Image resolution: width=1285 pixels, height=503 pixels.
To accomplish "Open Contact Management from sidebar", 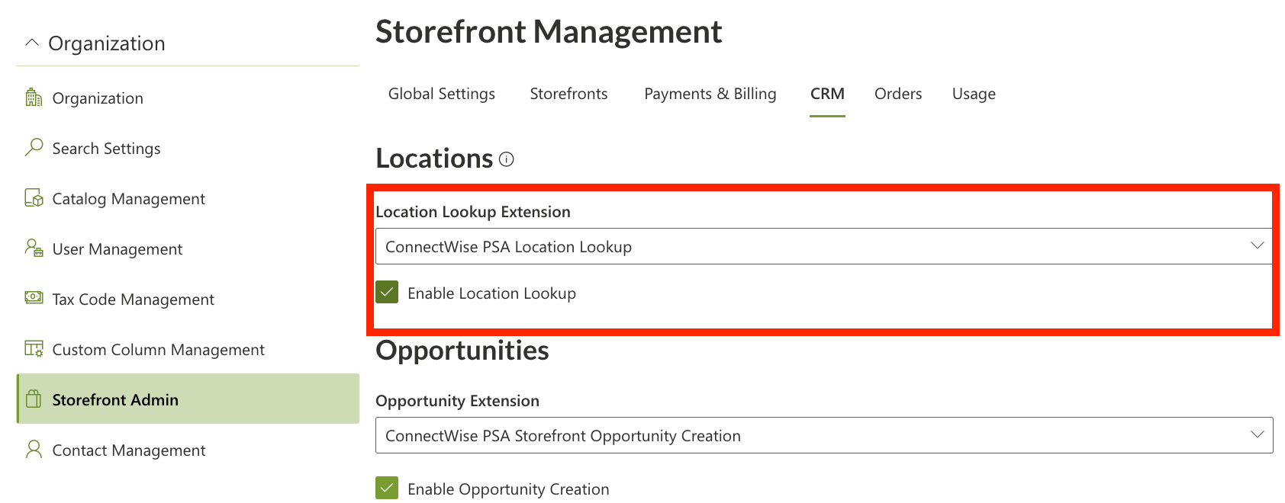I will tap(128, 450).
